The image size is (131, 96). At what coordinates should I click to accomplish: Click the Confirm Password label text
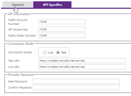coord(20,88)
